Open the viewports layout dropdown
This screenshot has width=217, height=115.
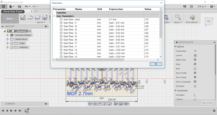coord(126,104)
